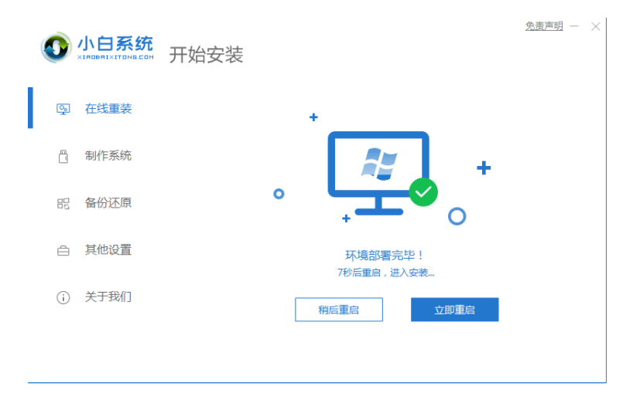Viewport: 633px width, 393px height.
Task: Click the Windows flag logo inside the monitor graphic
Action: (x=378, y=164)
